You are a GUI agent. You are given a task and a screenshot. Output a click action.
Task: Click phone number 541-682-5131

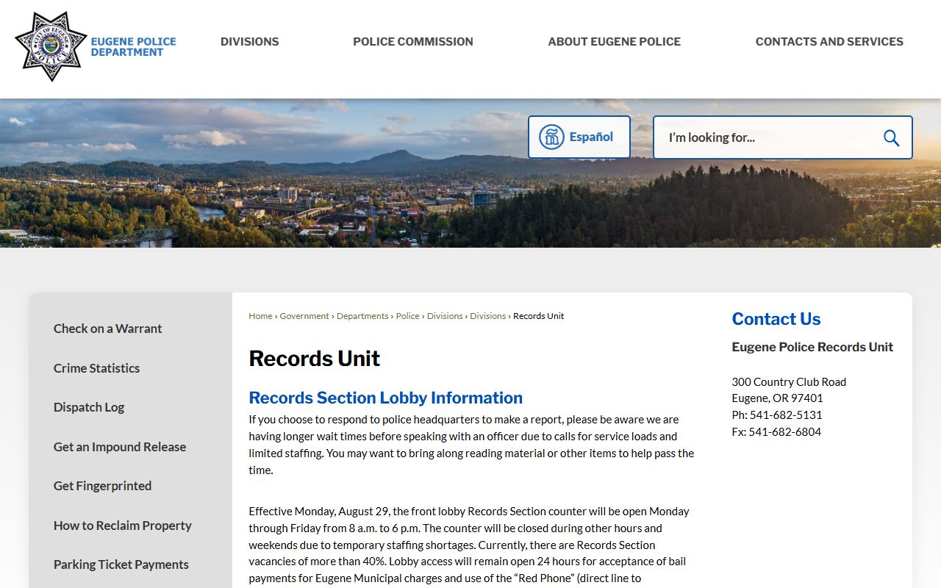(786, 415)
